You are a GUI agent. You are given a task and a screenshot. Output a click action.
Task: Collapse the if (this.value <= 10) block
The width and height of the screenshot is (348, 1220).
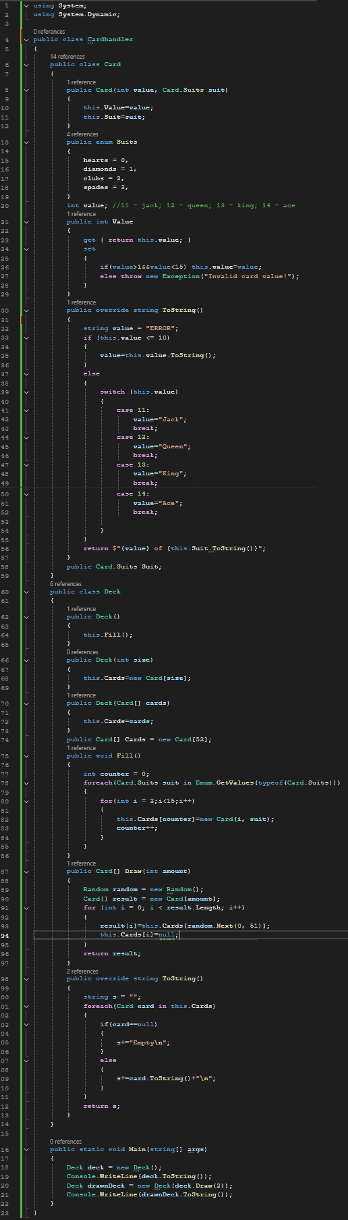pos(26,338)
